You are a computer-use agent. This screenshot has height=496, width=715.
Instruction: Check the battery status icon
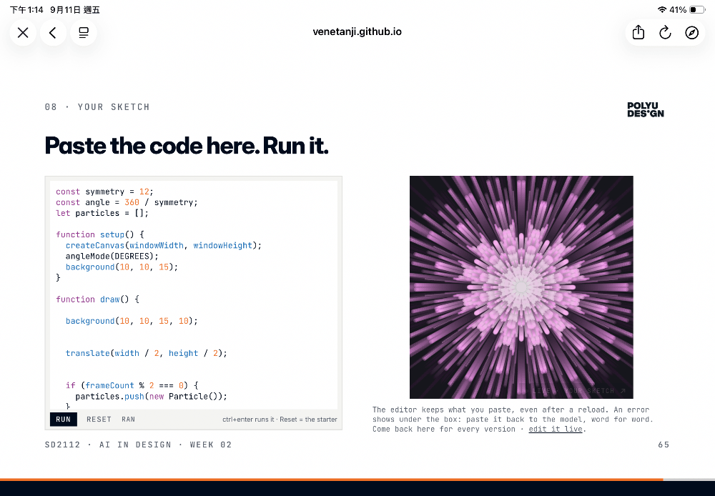point(697,9)
